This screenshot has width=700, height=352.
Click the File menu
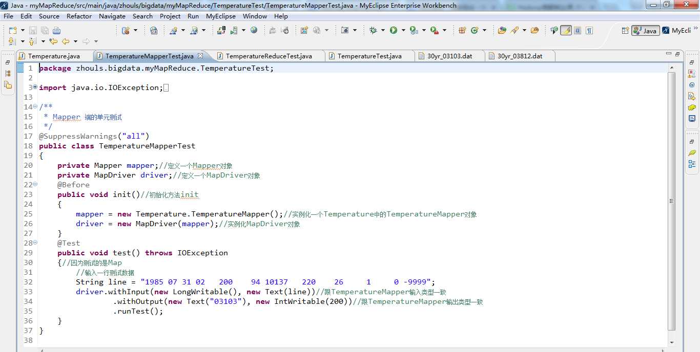(9, 16)
